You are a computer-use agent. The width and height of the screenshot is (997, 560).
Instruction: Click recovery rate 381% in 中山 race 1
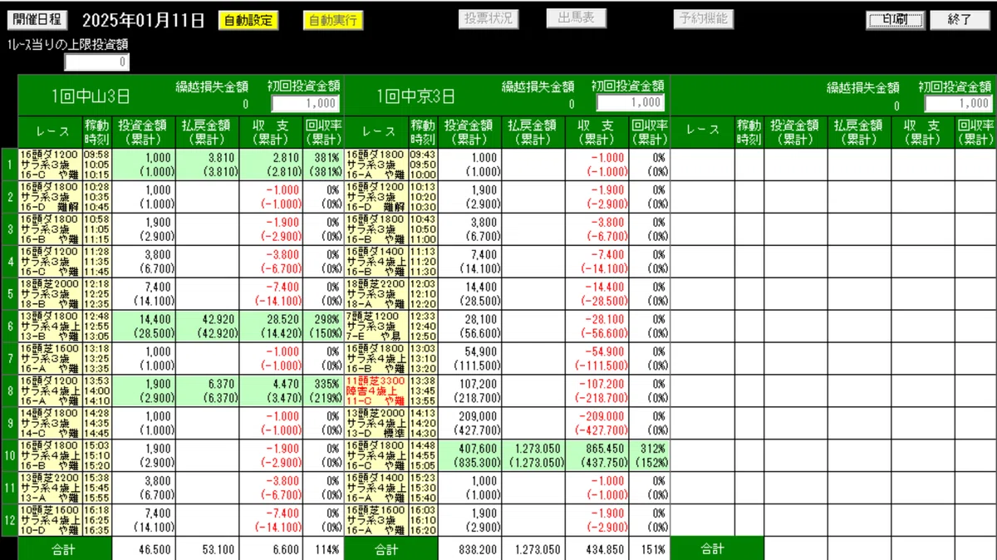click(322, 165)
